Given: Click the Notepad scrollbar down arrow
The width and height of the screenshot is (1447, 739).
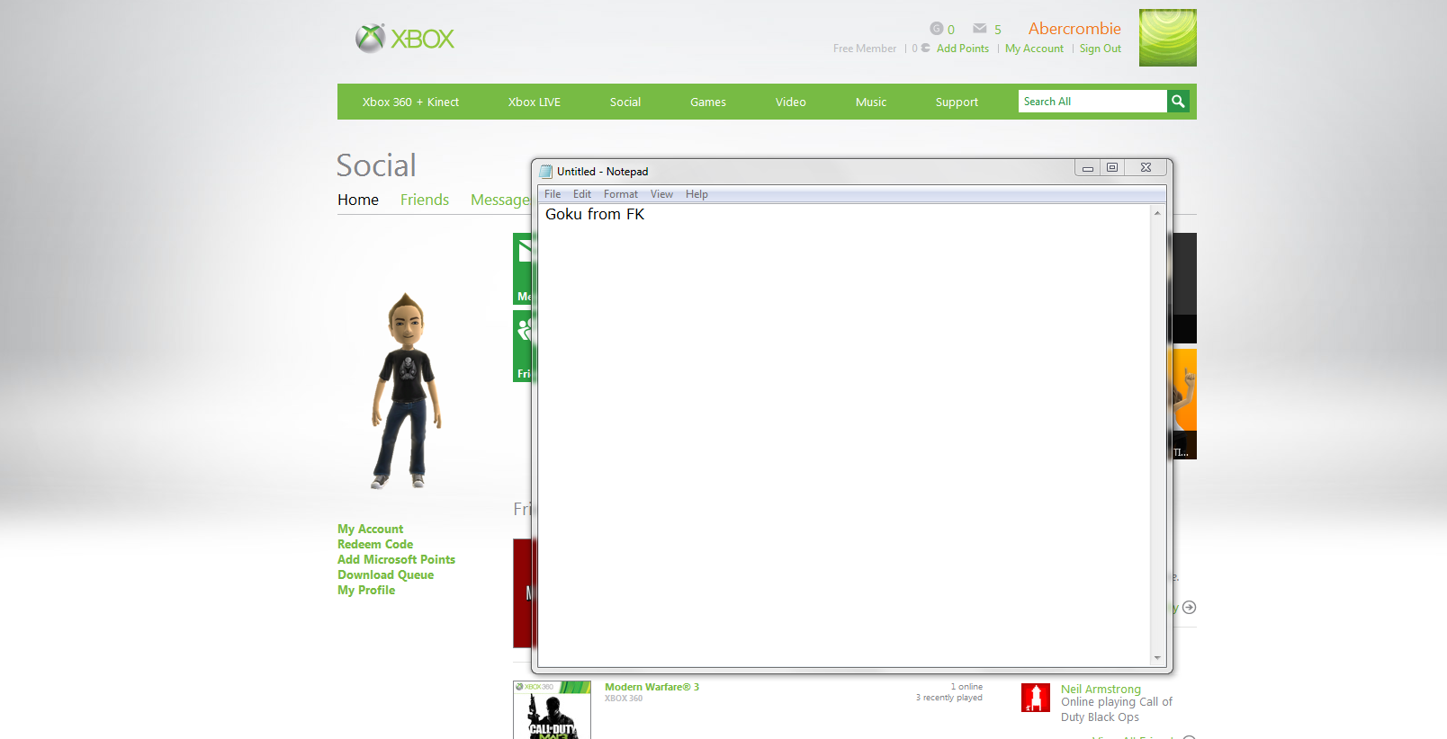Looking at the screenshot, I should click(x=1157, y=658).
